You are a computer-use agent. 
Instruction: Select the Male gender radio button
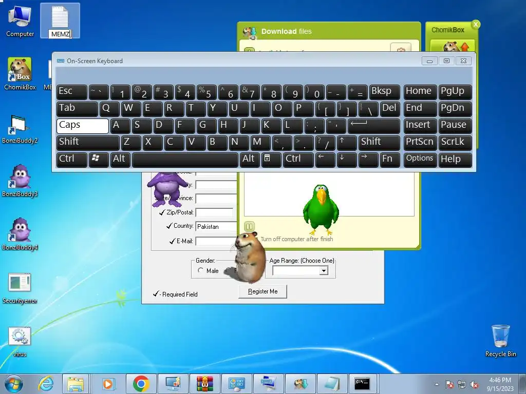pos(201,270)
